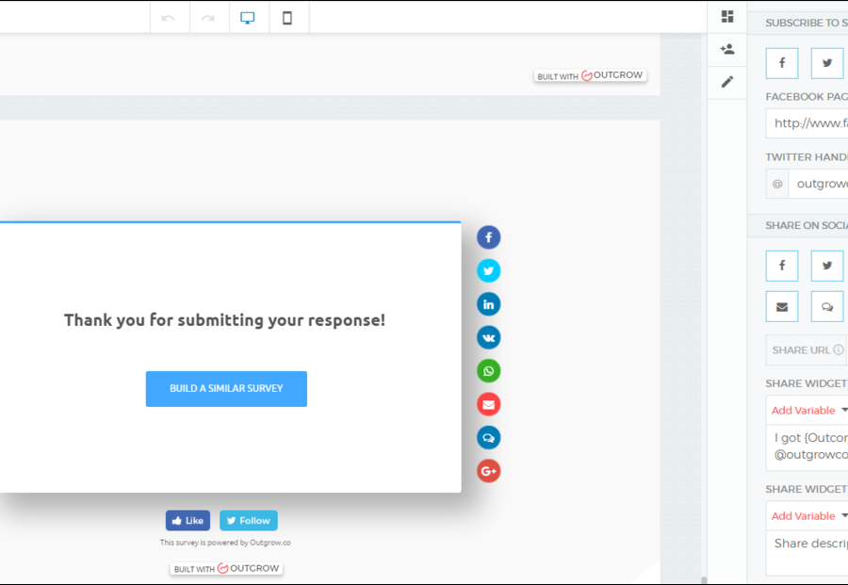Open the layout dashboard sidebar icon

tap(727, 17)
